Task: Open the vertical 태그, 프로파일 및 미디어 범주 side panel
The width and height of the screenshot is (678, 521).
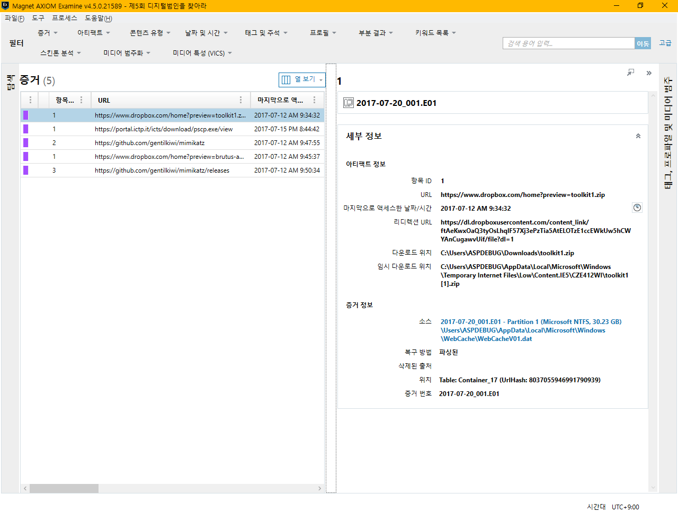Action: tap(668, 132)
